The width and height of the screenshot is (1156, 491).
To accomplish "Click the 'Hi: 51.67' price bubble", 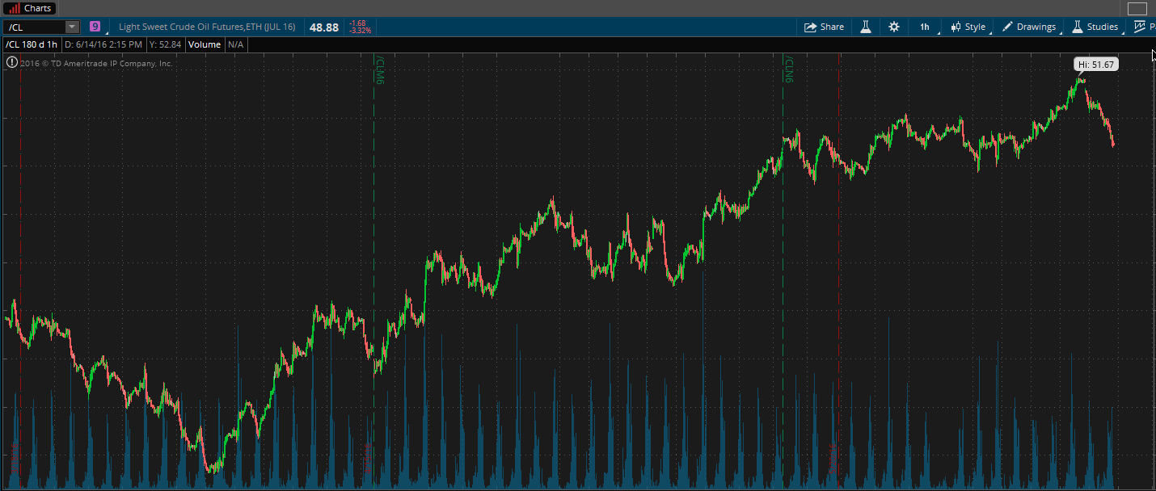I will 1096,64.
